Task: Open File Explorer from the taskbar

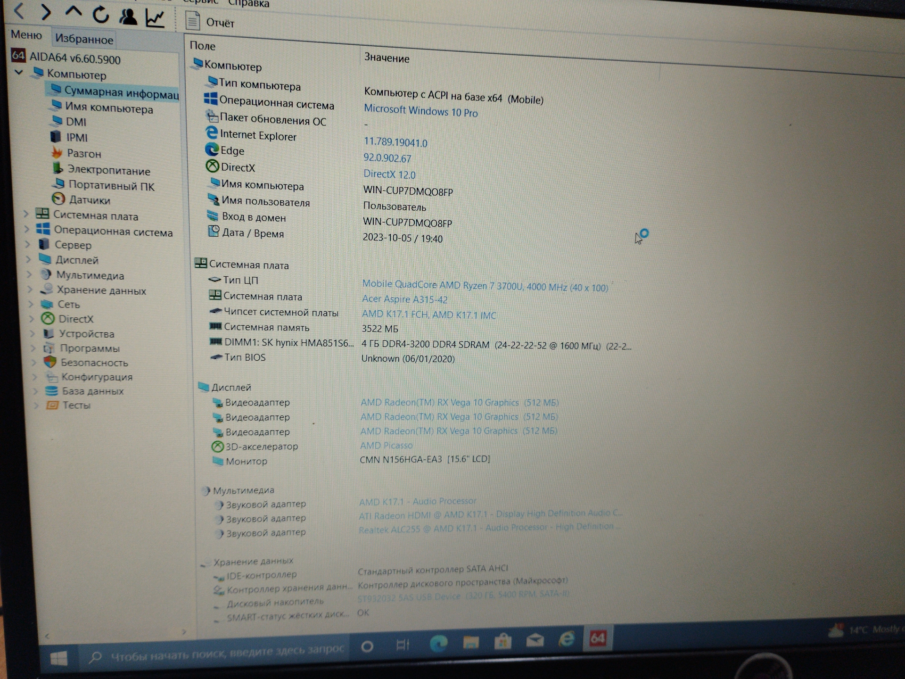Action: click(471, 642)
